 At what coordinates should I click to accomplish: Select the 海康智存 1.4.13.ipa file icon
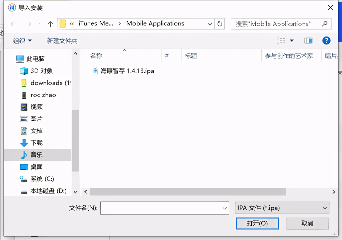coord(94,71)
